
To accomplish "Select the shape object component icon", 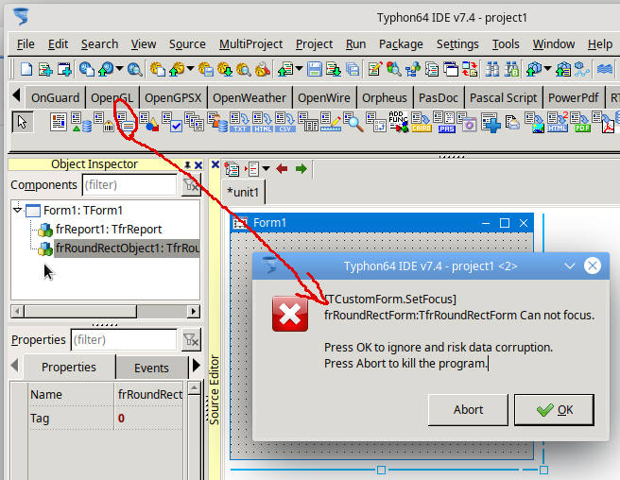I will [x=149, y=122].
